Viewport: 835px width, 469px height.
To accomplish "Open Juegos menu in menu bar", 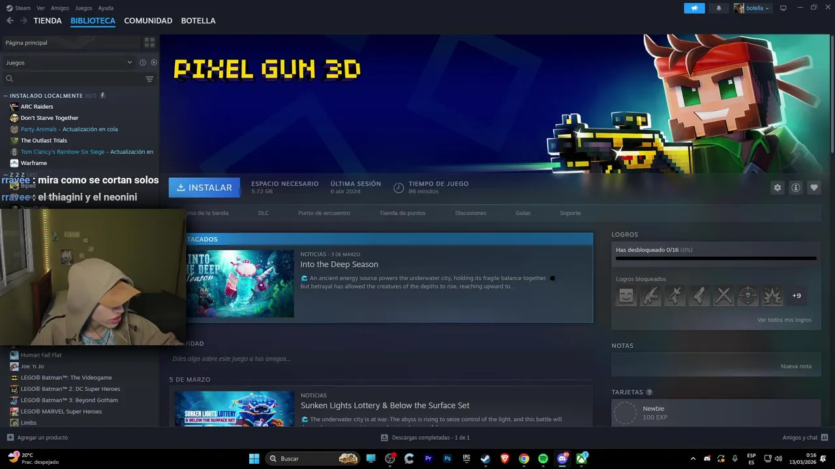I will point(83,8).
